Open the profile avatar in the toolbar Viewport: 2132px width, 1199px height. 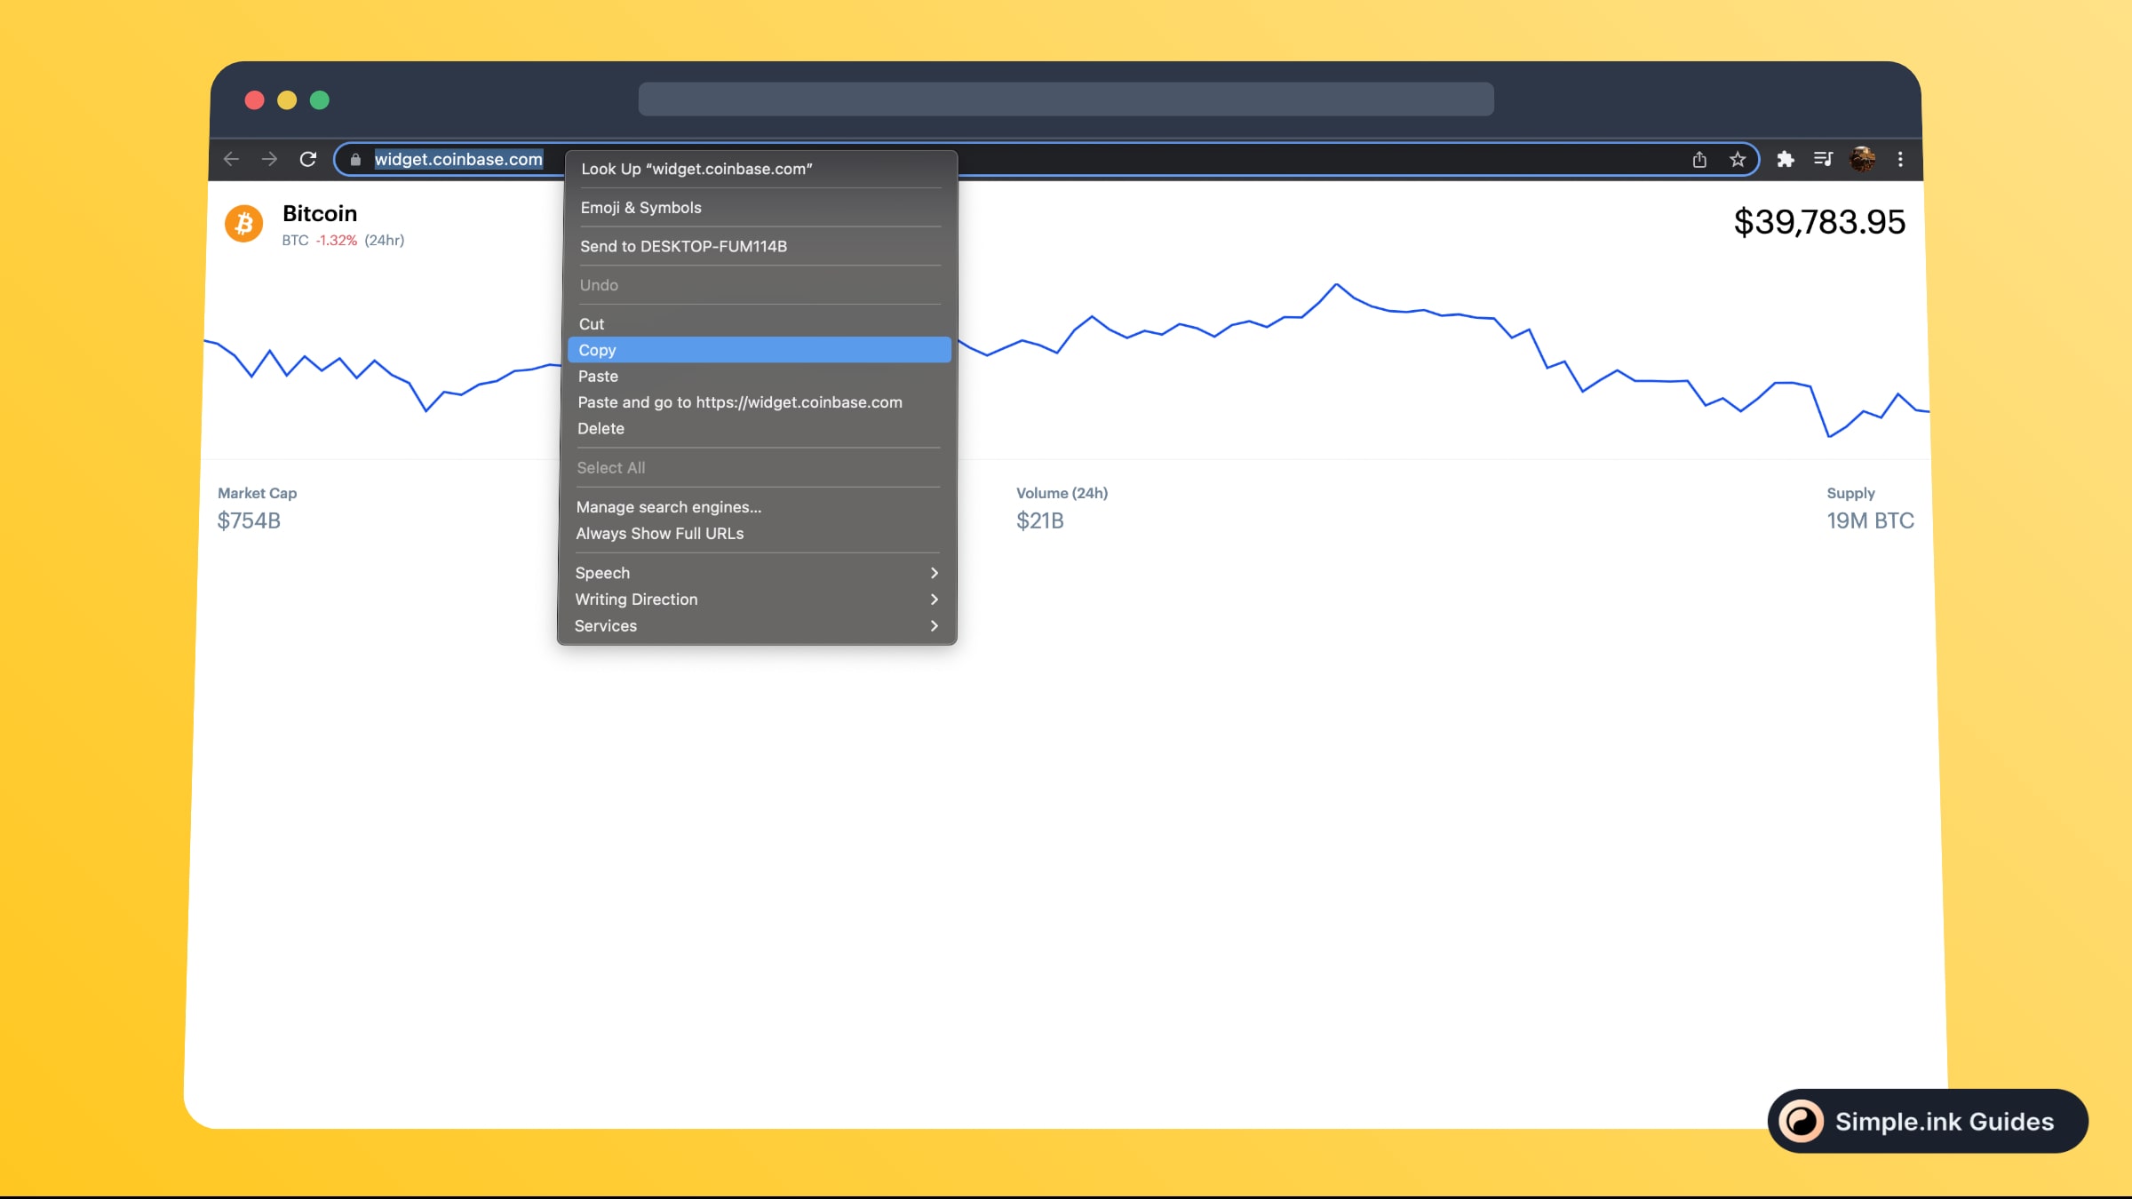(1863, 159)
